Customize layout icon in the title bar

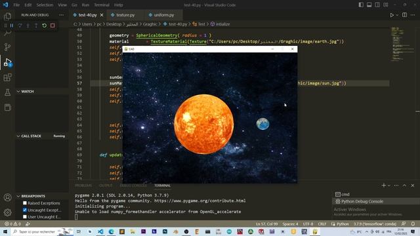pyautogui.click(x=386, y=5)
